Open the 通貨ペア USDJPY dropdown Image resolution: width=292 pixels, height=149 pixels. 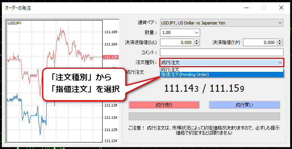[222, 23]
